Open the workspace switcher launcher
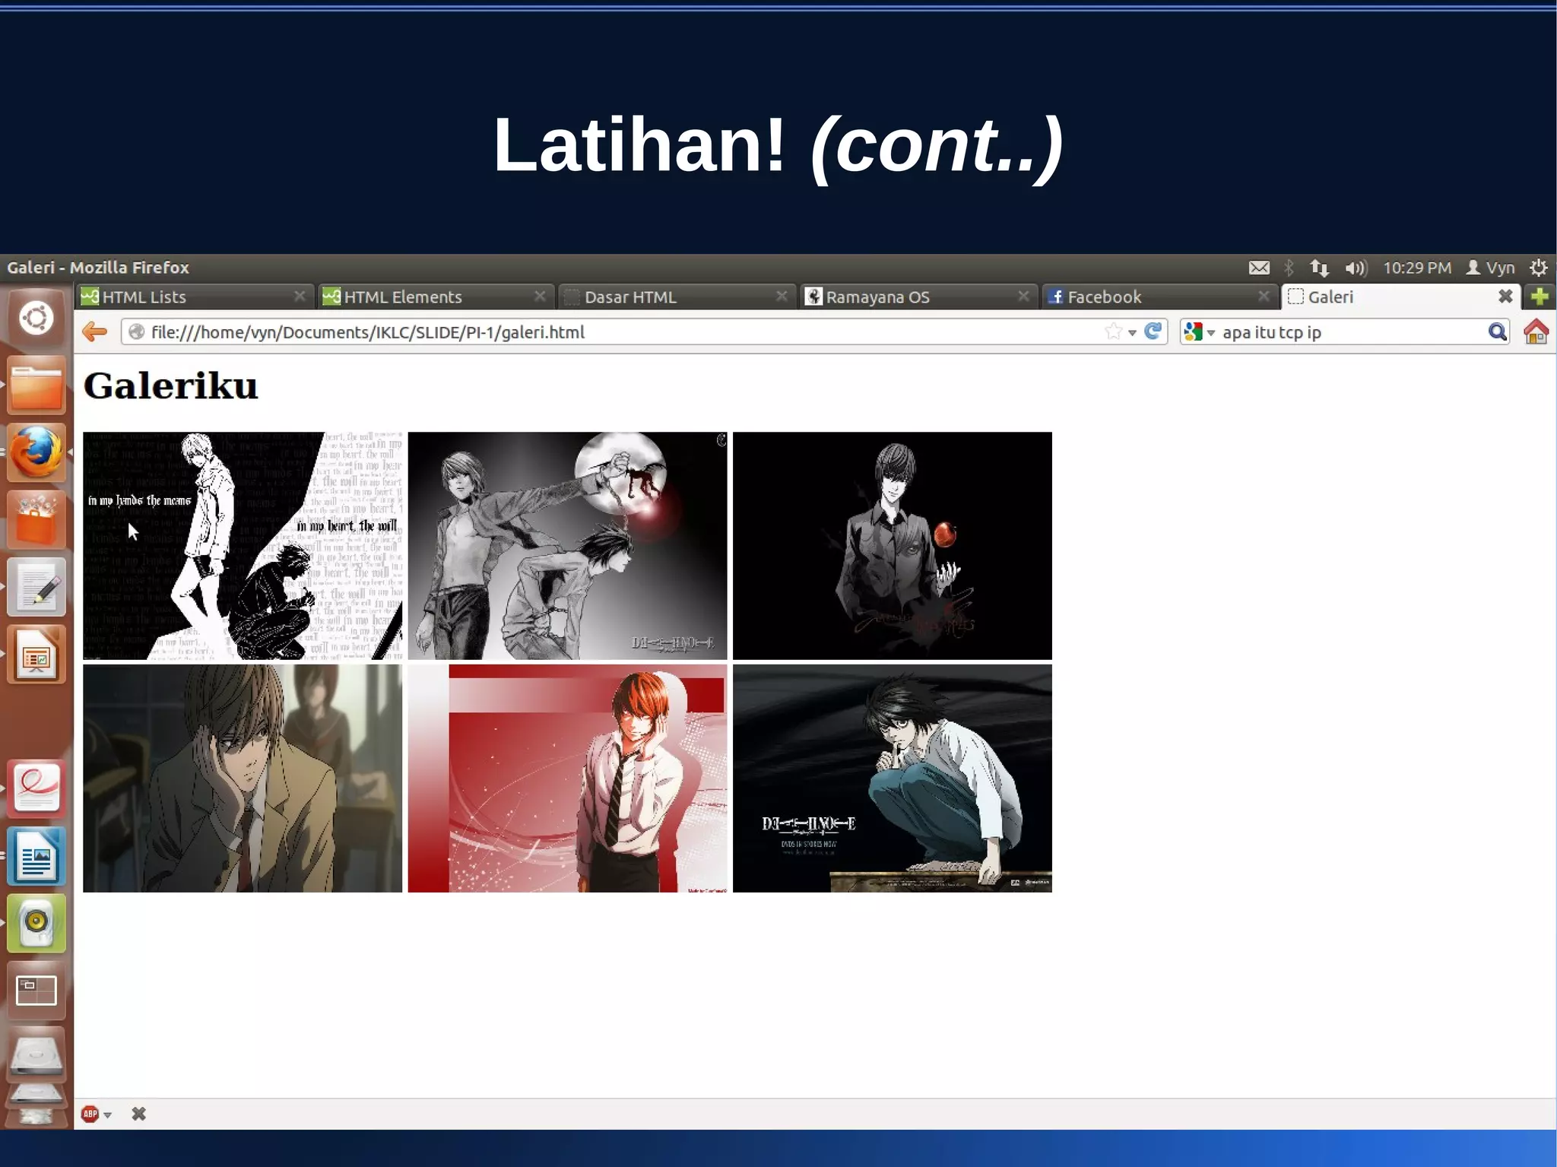 click(36, 991)
